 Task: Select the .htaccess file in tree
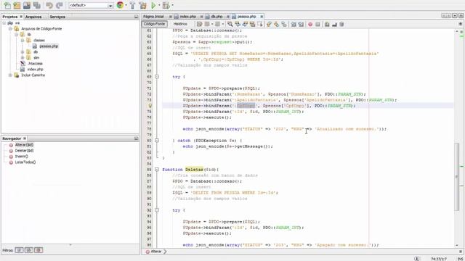click(35, 63)
